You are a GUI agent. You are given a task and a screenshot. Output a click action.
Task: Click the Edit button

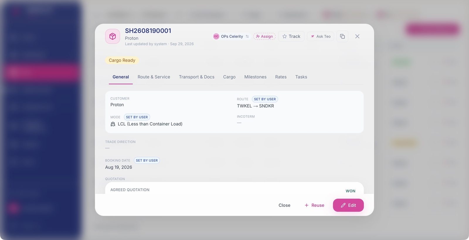point(348,205)
